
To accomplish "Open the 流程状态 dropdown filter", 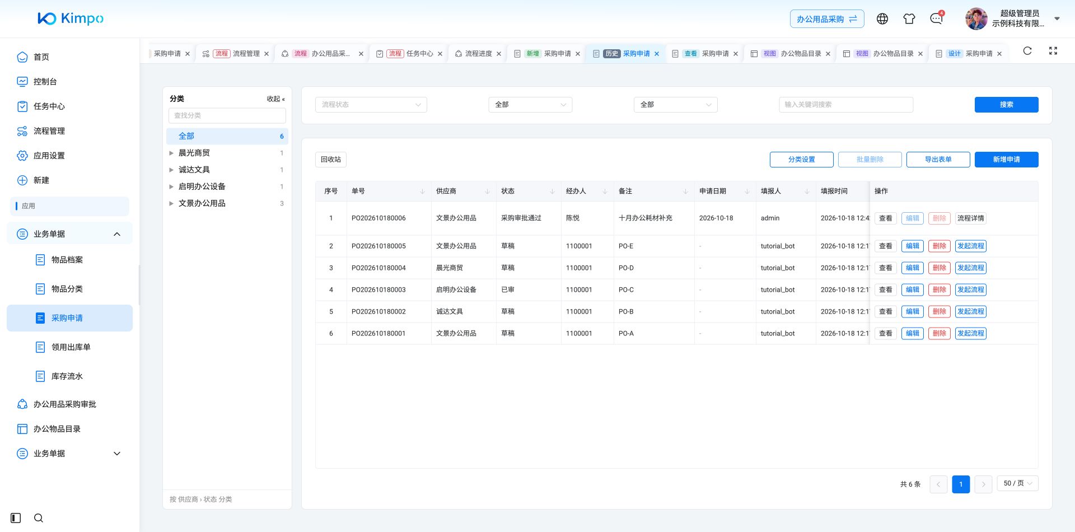I will pyautogui.click(x=371, y=105).
